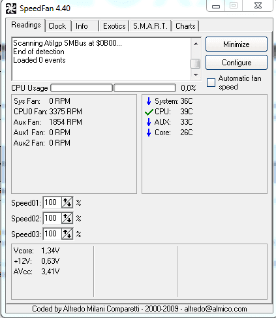Image resolution: width=276 pixels, height=318 pixels.
Task: Open the S.M.A.R.T. tab
Action: point(150,26)
